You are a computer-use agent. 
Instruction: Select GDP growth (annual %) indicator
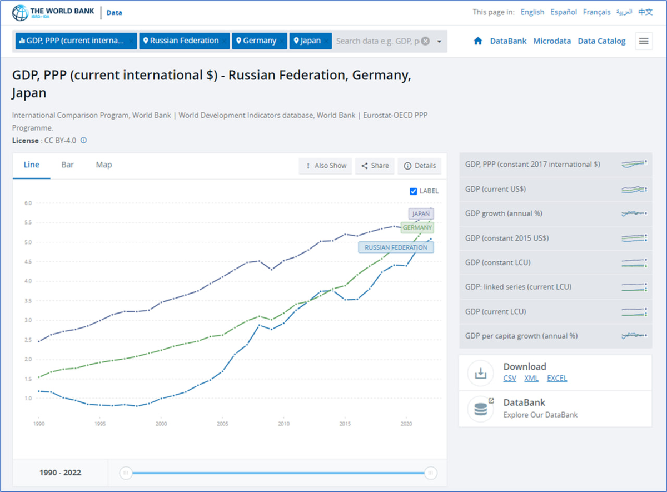[504, 213]
